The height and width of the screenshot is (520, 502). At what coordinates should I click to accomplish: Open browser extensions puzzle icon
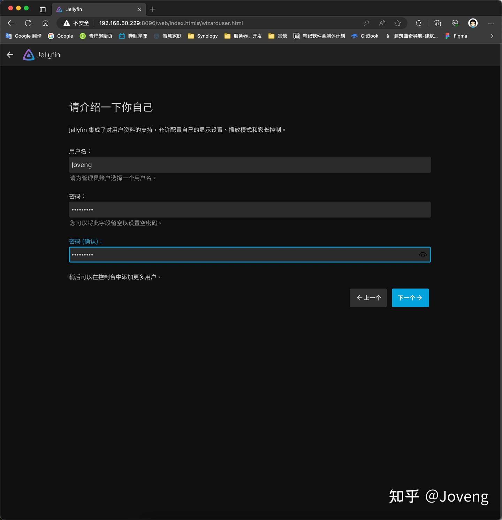click(419, 23)
